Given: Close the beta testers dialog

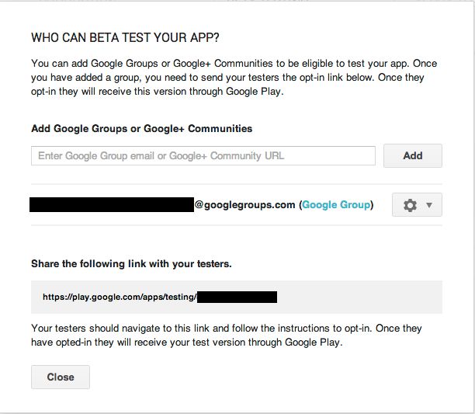Looking at the screenshot, I should coord(61,377).
